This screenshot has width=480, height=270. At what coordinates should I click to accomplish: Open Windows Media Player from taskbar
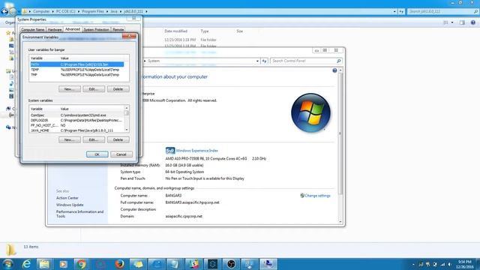coord(63,264)
